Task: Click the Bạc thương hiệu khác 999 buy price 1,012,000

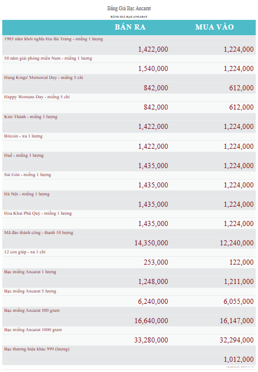Action: coord(239,360)
